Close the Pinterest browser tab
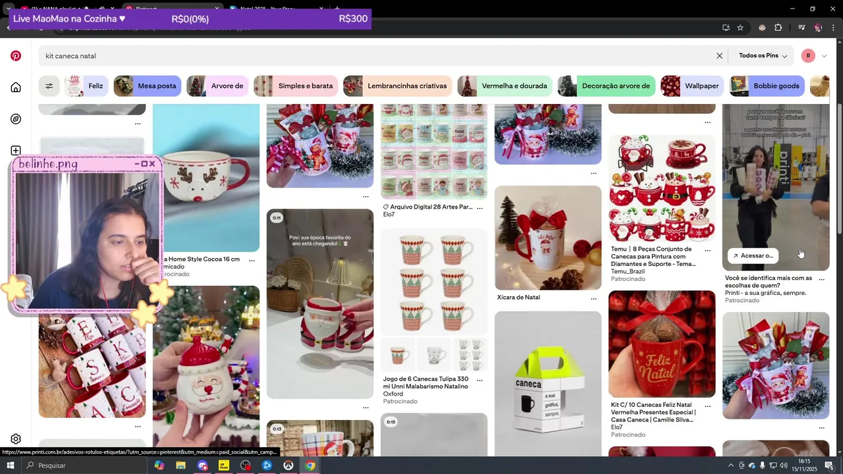Screen dimensions: 843x474 [x=217, y=9]
